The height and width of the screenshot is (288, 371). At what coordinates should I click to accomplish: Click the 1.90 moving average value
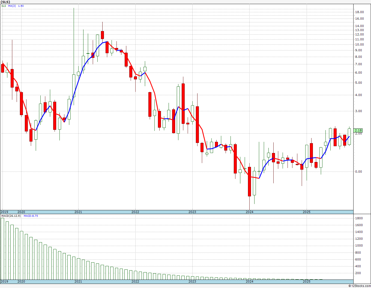(x=21, y=6)
